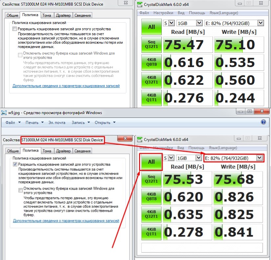The width and height of the screenshot is (271, 260).
Task: Switch to Сведения tab in upper properties window
Action: click(83, 15)
